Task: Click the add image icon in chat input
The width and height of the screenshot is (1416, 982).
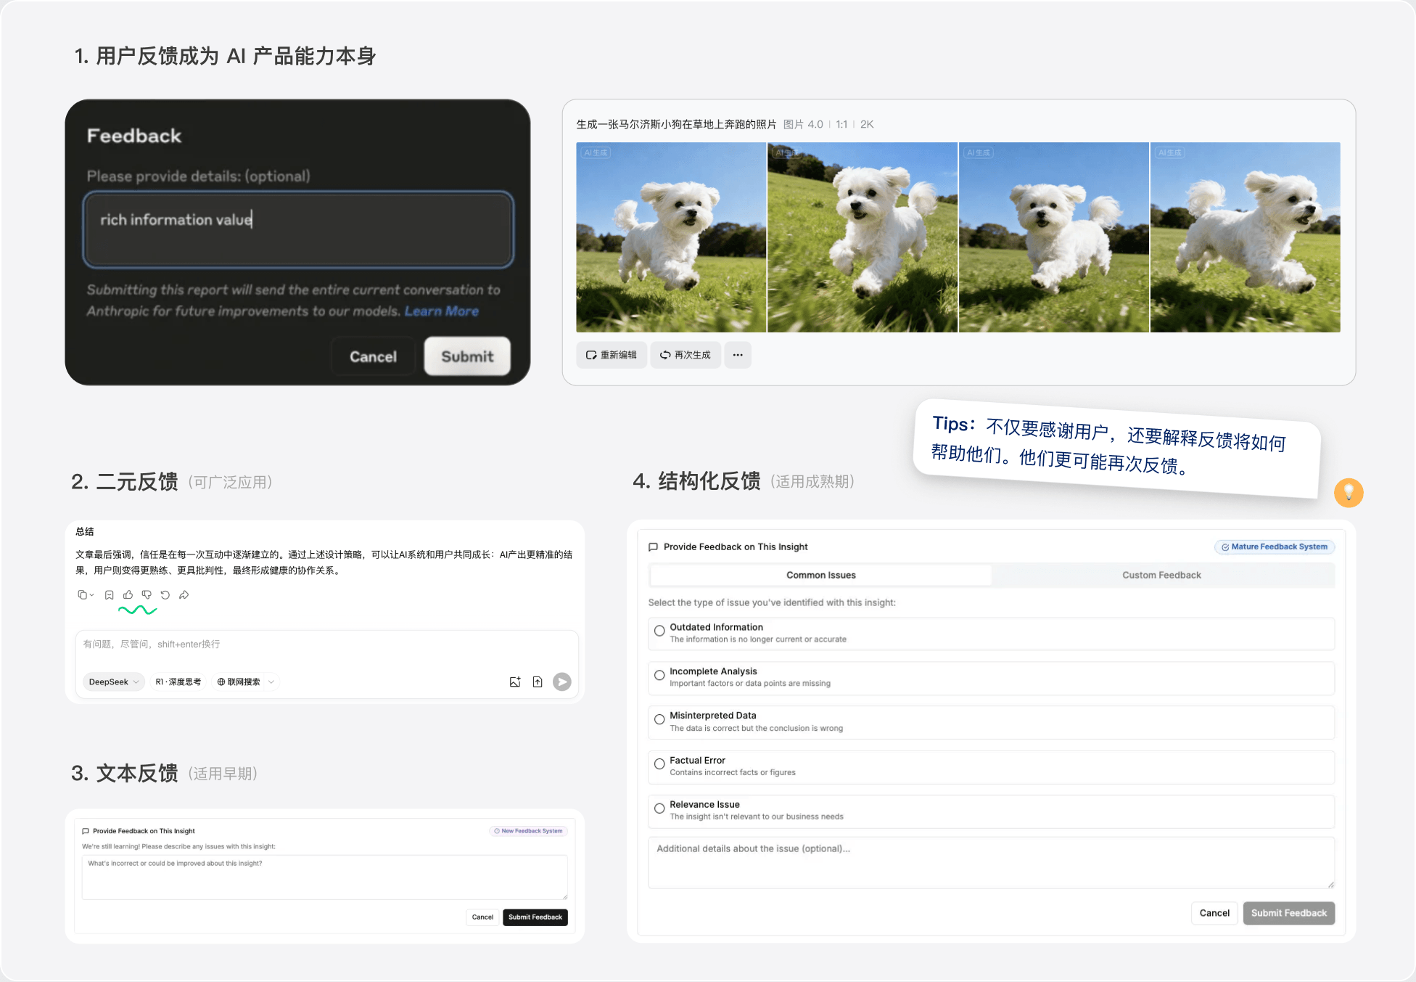Action: coord(515,682)
